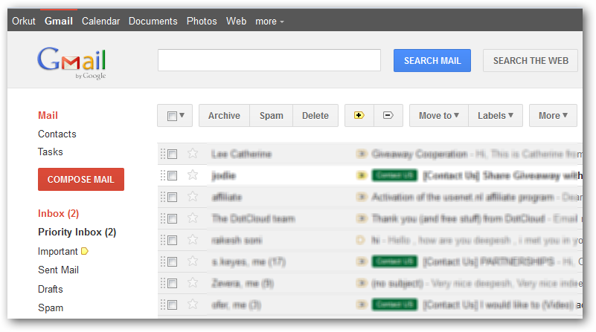Check the DotCloud team email checkbox
Screen dimensions: 596x332
click(x=173, y=218)
